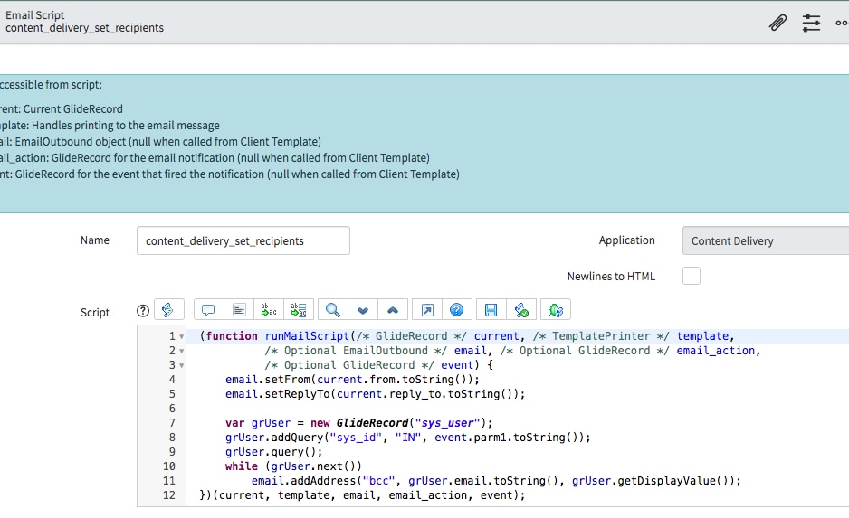This screenshot has width=849, height=518.
Task: Click into the Name input field
Action: (x=243, y=240)
